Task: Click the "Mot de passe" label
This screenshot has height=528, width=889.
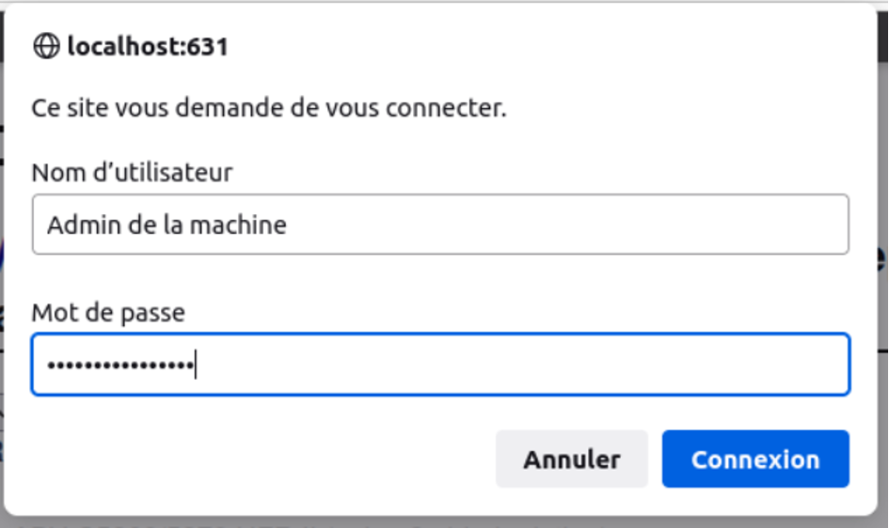Action: tap(108, 312)
